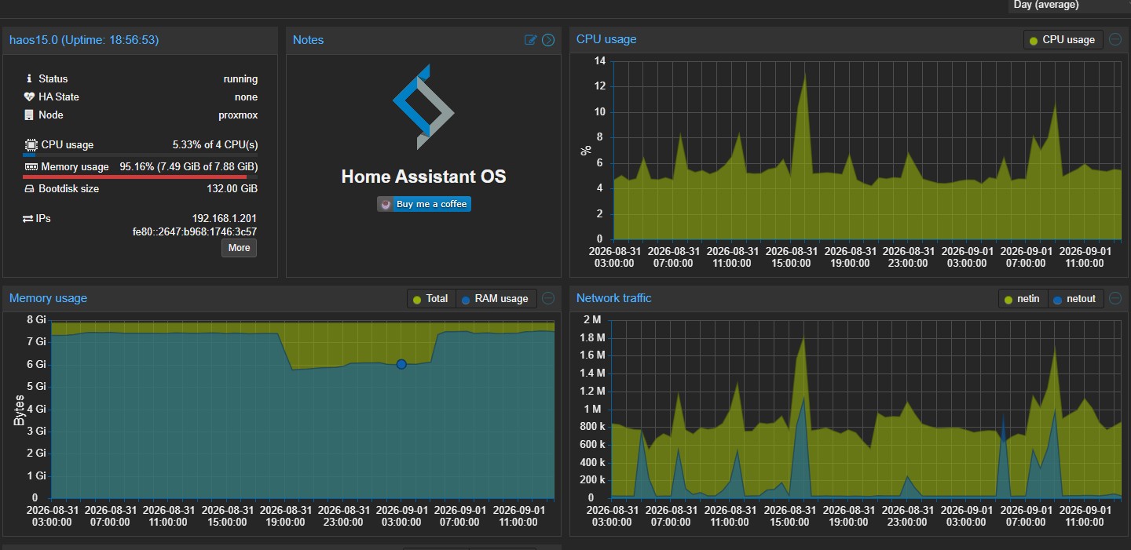Click the Network traffic panel title
Viewport: 1131px width, 550px height.
(x=613, y=298)
